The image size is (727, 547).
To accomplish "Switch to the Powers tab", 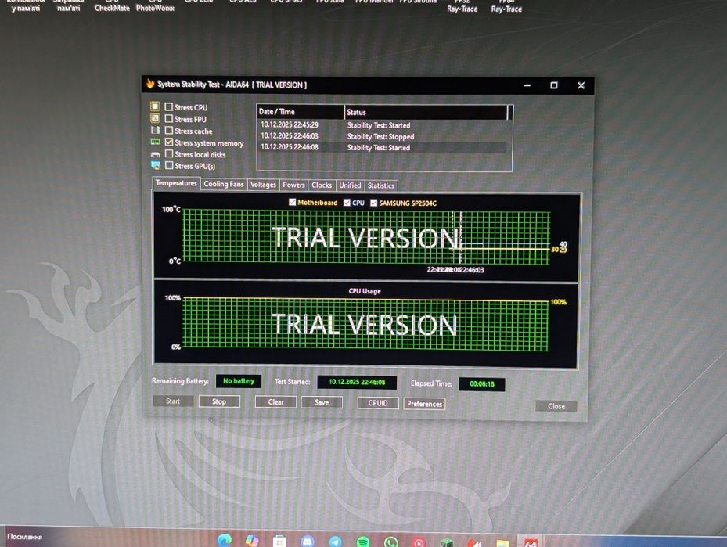I will (293, 185).
